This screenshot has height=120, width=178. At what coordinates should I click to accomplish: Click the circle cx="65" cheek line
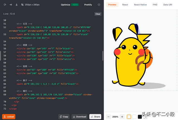(x=47, y=70)
